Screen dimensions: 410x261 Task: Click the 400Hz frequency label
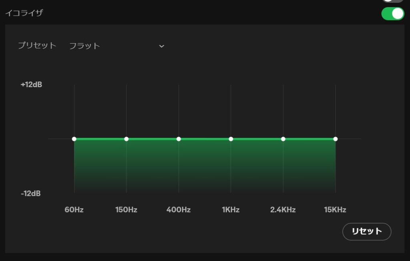tap(179, 210)
